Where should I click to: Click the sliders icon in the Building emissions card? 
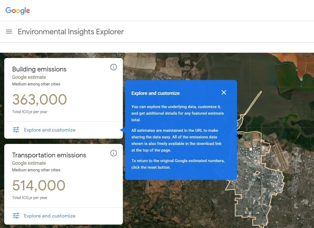pos(16,130)
